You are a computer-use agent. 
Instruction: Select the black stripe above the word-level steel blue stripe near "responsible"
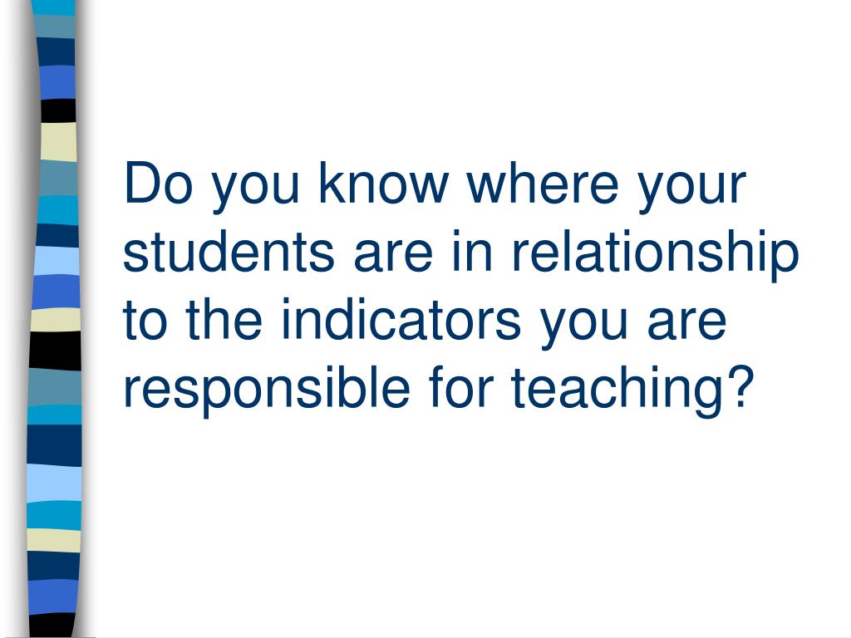pyautogui.click(x=55, y=350)
